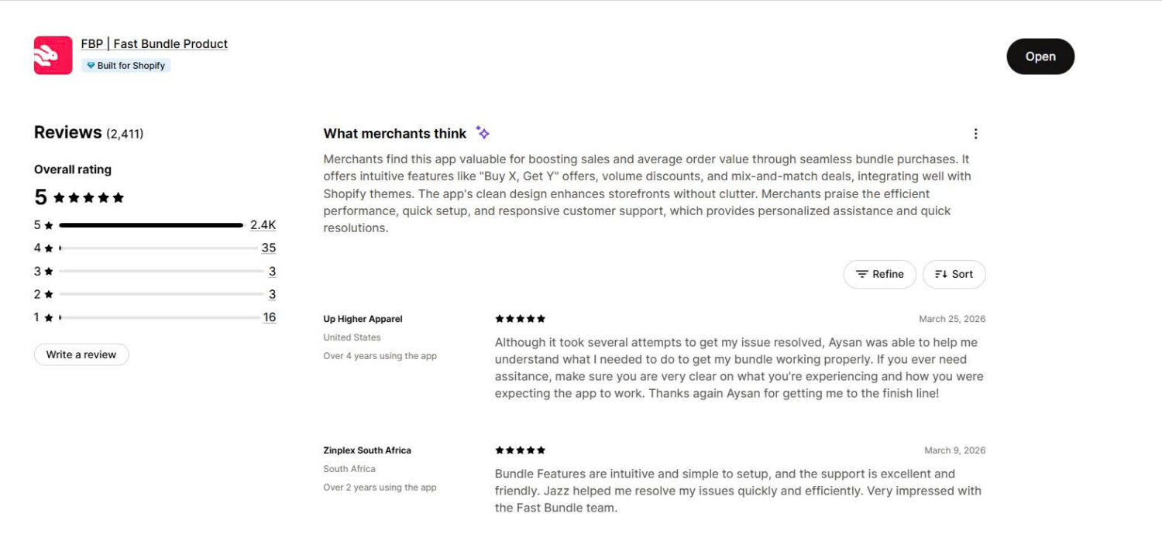Toggle the 4-star reviews filter

click(x=268, y=248)
